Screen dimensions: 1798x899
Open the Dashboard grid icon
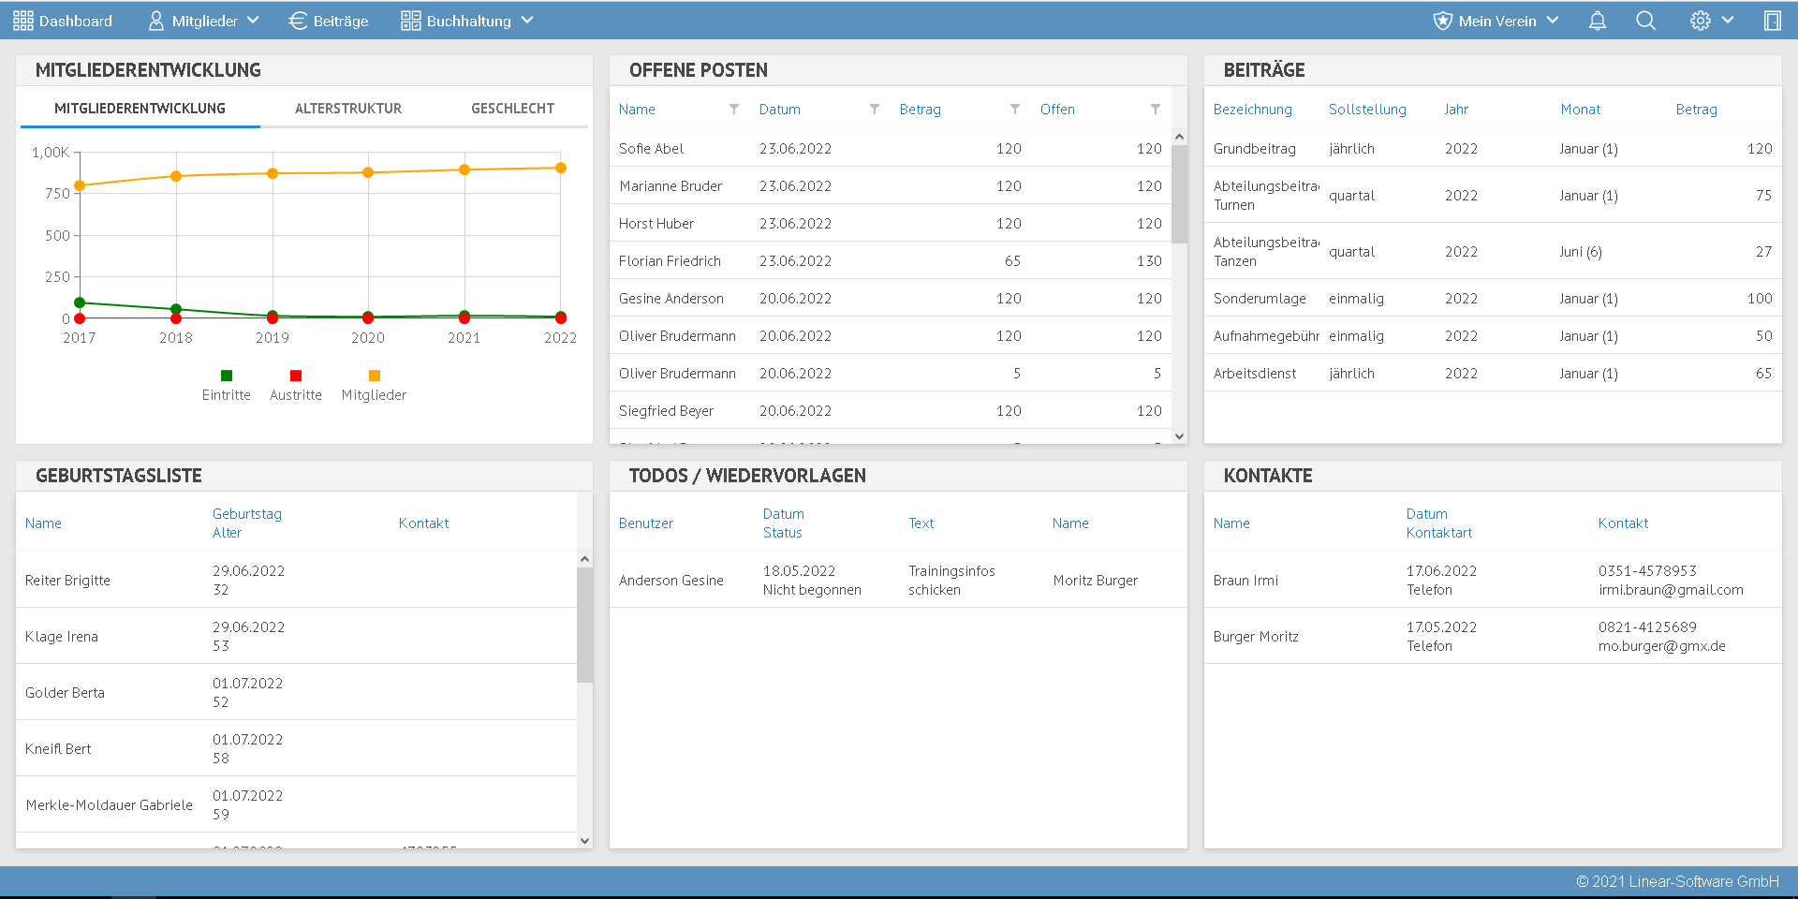pos(23,21)
